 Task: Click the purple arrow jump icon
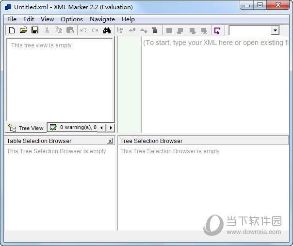pyautogui.click(x=217, y=30)
